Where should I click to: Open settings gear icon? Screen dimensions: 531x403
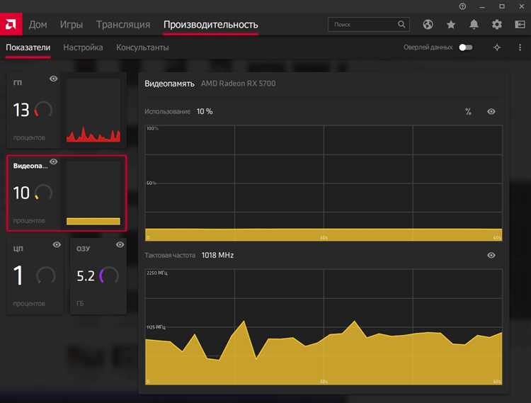[497, 24]
